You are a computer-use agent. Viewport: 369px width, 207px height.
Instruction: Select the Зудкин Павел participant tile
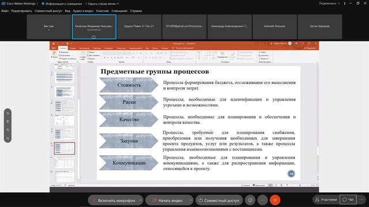(139, 27)
